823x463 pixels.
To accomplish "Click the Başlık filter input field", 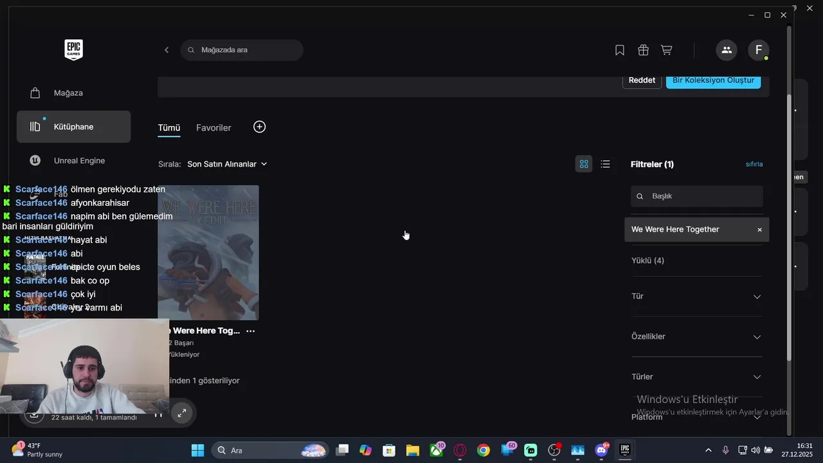I will 697,196.
